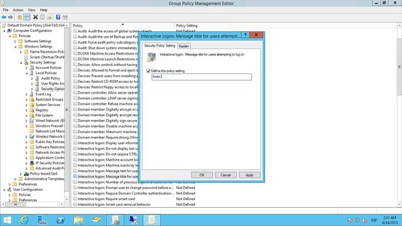Select Default Domain Policy root node
402x226 pixels.
pyautogui.click(x=36, y=25)
